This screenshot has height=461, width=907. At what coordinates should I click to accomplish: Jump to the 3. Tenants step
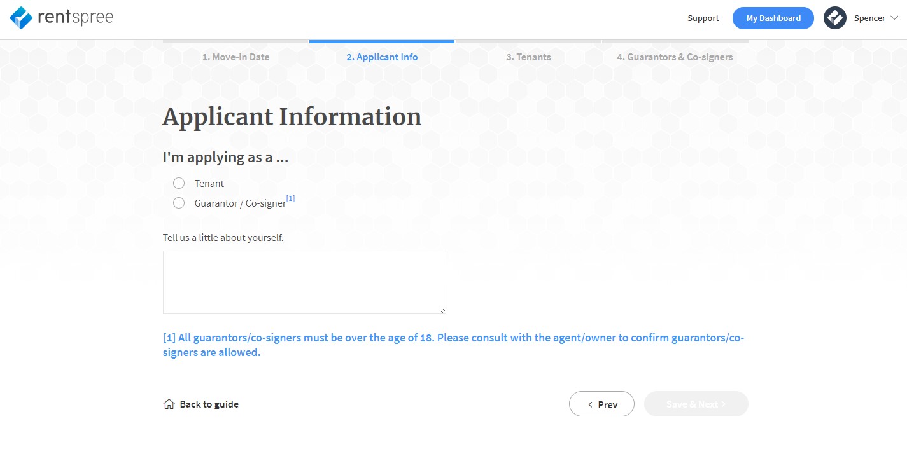(528, 57)
